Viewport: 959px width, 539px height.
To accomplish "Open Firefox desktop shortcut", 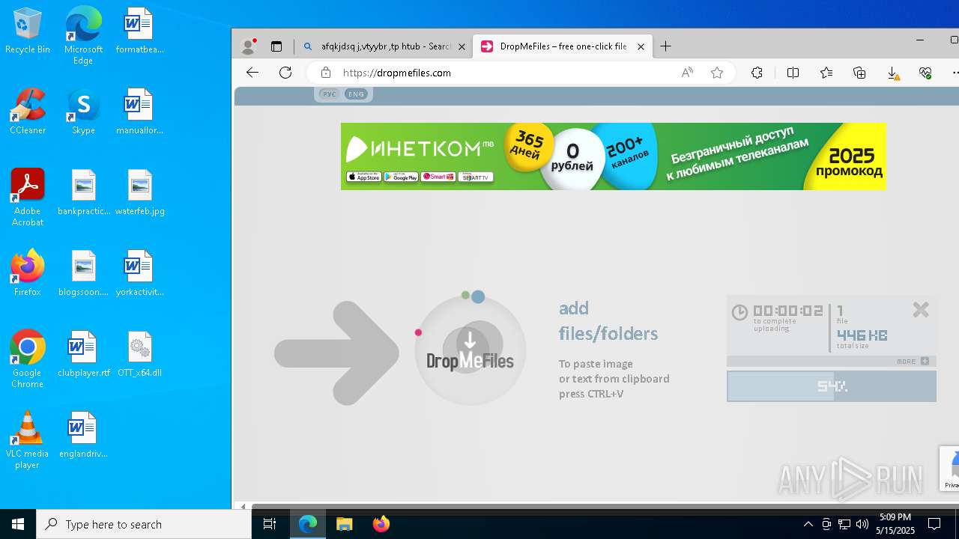I will pyautogui.click(x=28, y=273).
